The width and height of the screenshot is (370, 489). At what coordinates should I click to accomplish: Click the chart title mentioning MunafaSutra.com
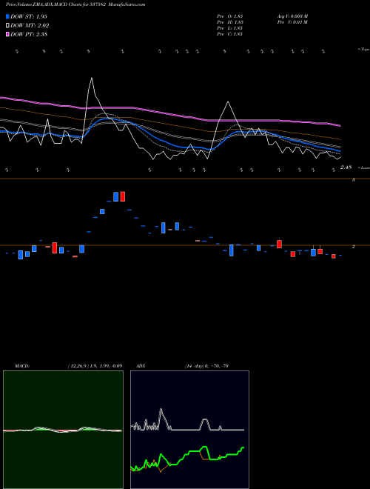(75, 4)
